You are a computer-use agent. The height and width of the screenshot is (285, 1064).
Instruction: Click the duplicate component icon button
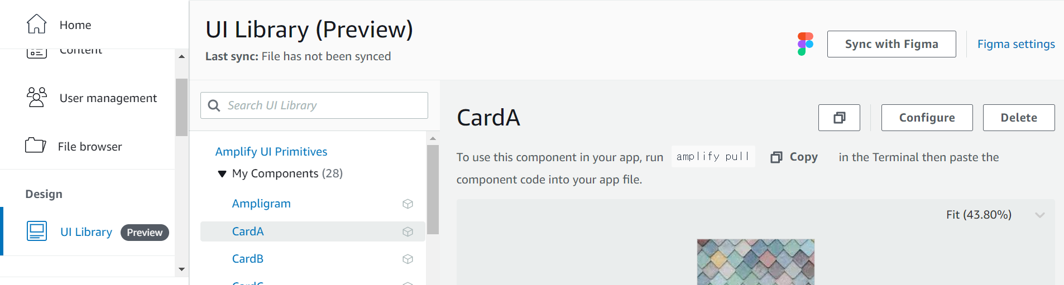pyautogui.click(x=839, y=118)
